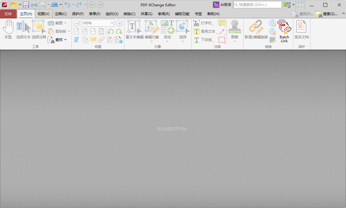Click the print icon in quick toolbar

(x=34, y=5)
